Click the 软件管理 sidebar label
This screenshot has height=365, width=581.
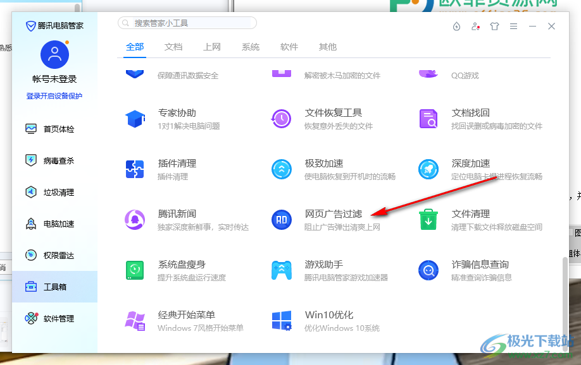pos(59,319)
